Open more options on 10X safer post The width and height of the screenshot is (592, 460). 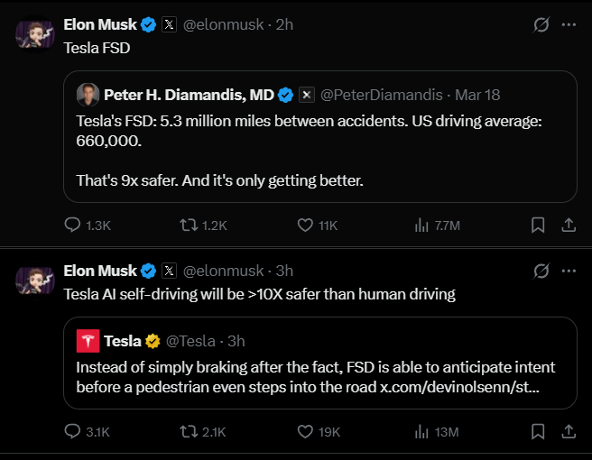click(x=569, y=271)
